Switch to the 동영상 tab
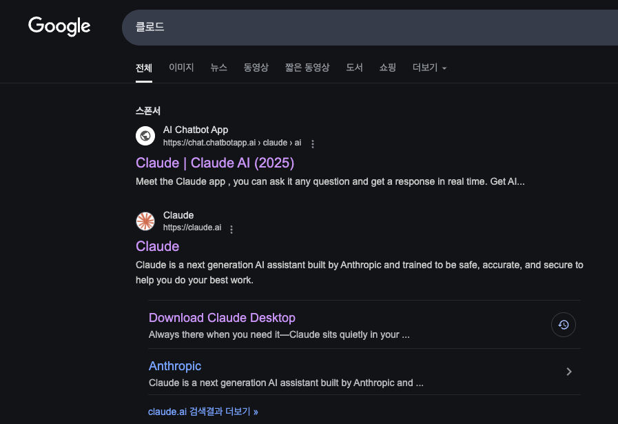The height and width of the screenshot is (424, 618). click(256, 68)
